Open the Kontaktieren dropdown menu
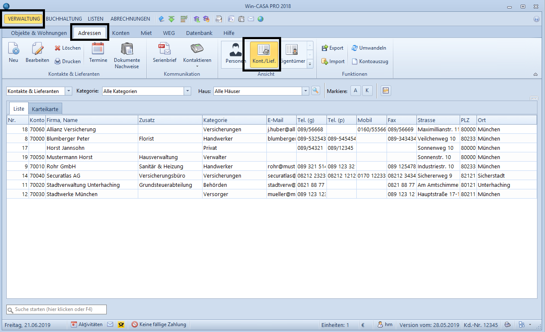The width and height of the screenshot is (545, 332). (x=197, y=56)
